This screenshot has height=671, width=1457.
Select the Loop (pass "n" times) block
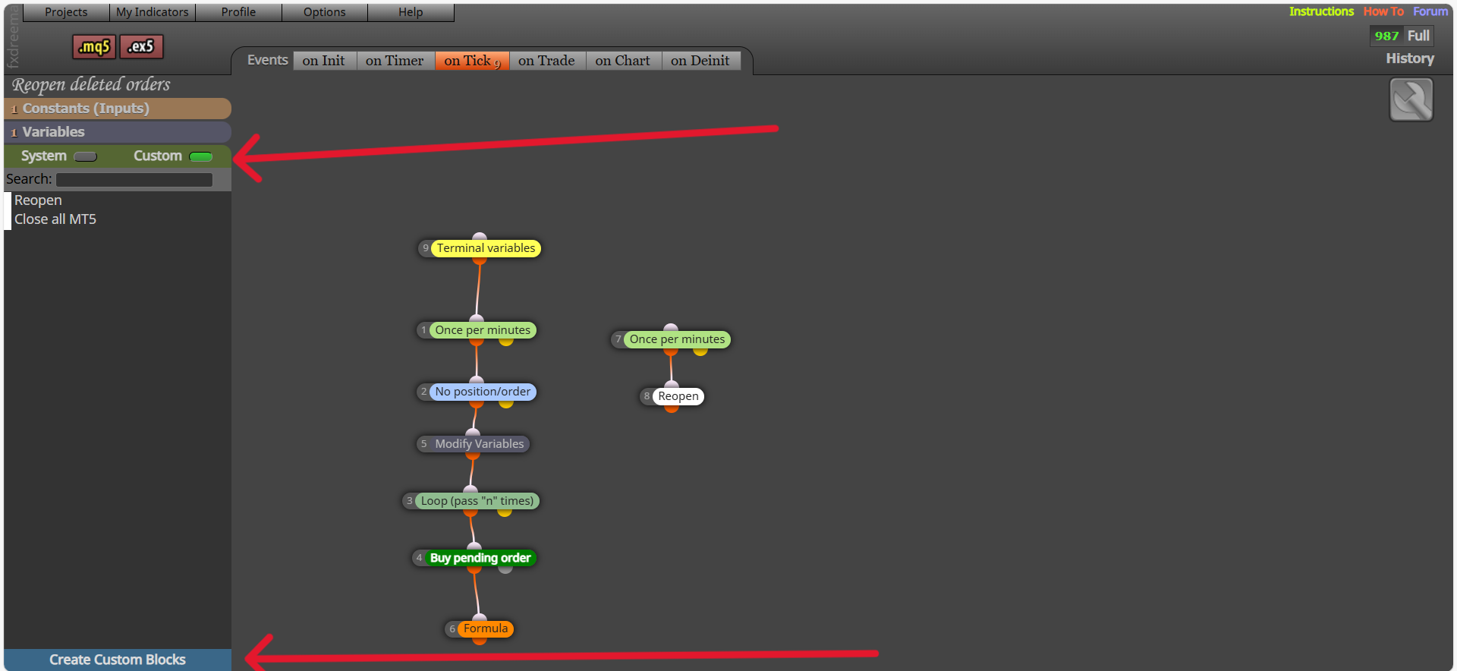click(x=477, y=501)
